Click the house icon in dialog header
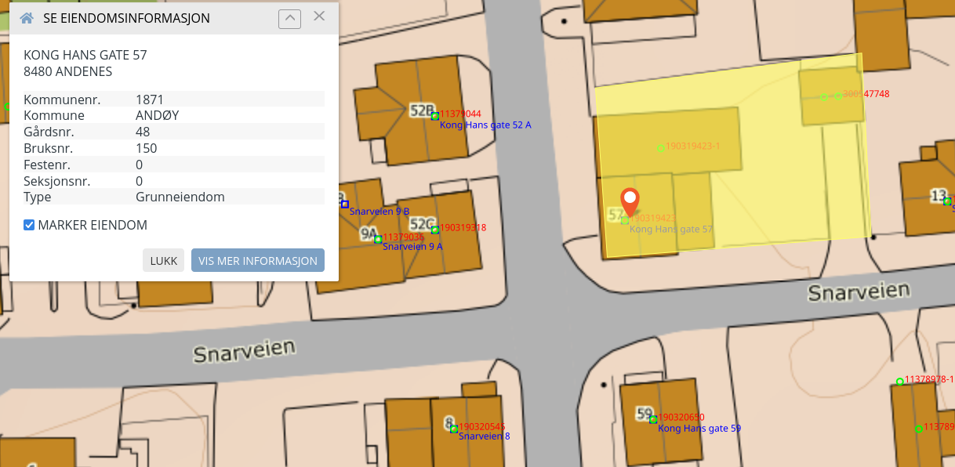This screenshot has height=467, width=955. (27, 18)
